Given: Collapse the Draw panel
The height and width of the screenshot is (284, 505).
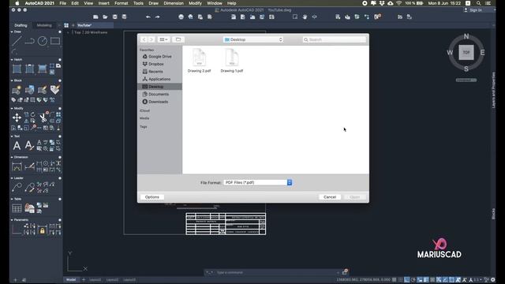Looking at the screenshot, I should pos(12,32).
